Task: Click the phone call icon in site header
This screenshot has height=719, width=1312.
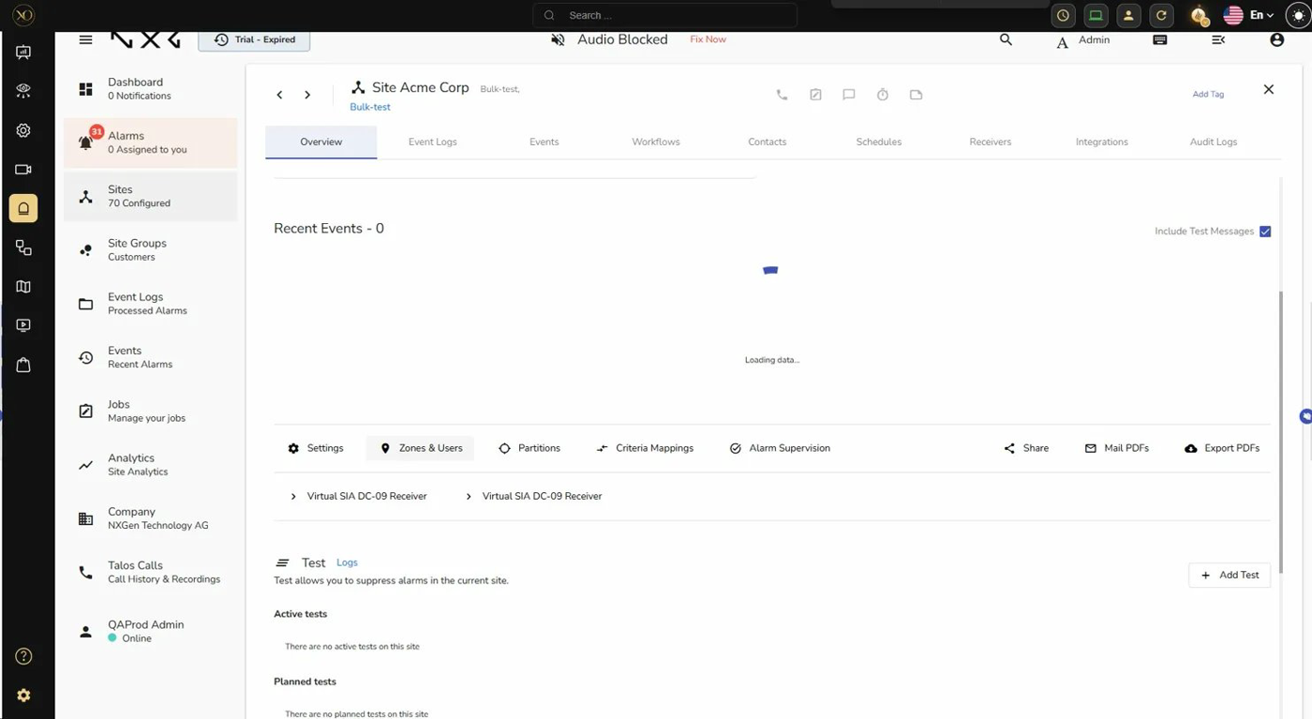Action: click(782, 95)
